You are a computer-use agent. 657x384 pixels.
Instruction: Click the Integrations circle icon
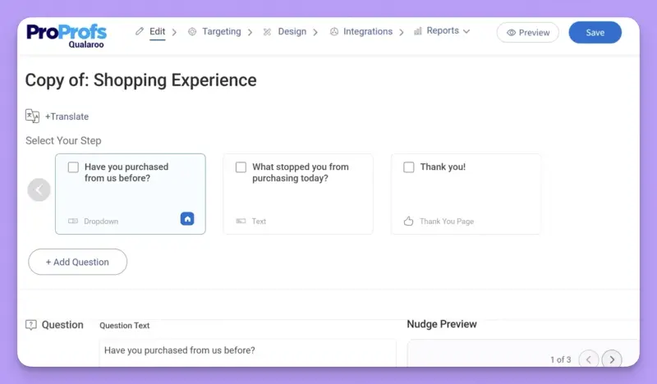coord(334,31)
